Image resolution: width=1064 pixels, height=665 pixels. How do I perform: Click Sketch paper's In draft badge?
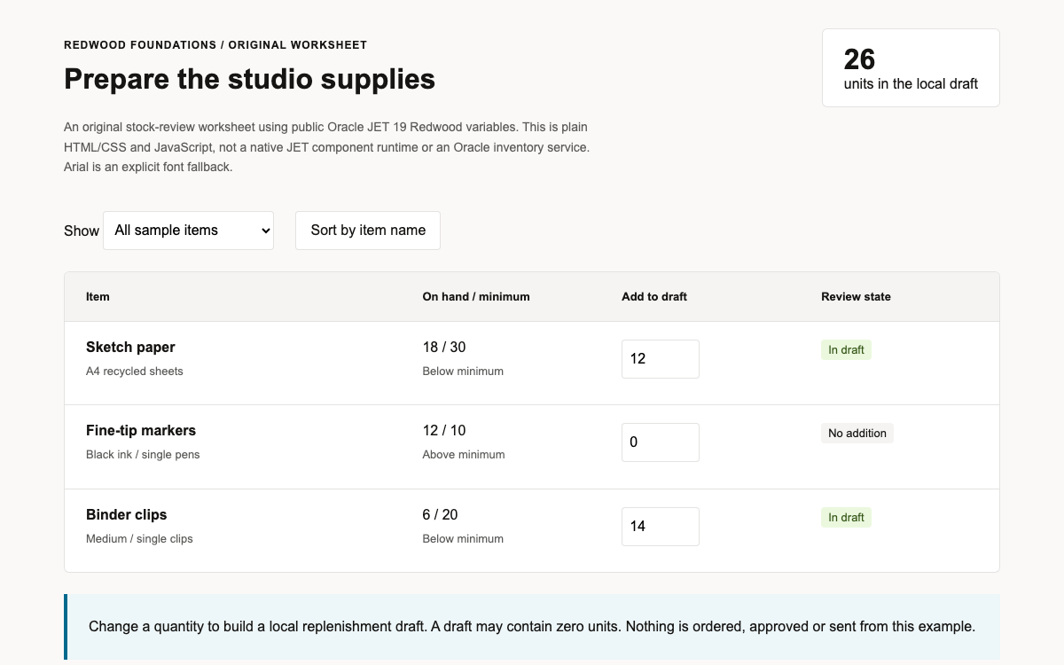[846, 350]
